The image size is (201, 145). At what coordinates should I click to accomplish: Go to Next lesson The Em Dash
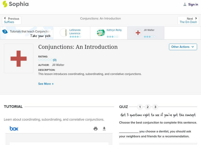click(x=188, y=20)
